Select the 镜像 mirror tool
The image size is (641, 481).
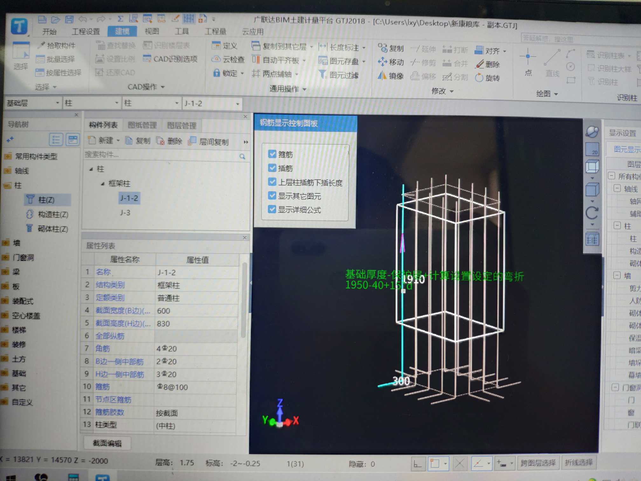(391, 76)
